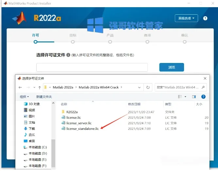
Task: Open the 高级选项 dropdown
Action: [x=186, y=18]
